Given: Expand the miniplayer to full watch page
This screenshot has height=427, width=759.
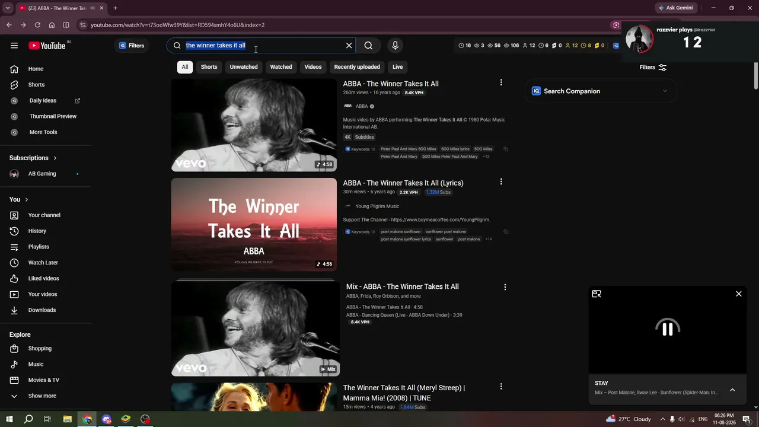Looking at the screenshot, I should point(597,294).
